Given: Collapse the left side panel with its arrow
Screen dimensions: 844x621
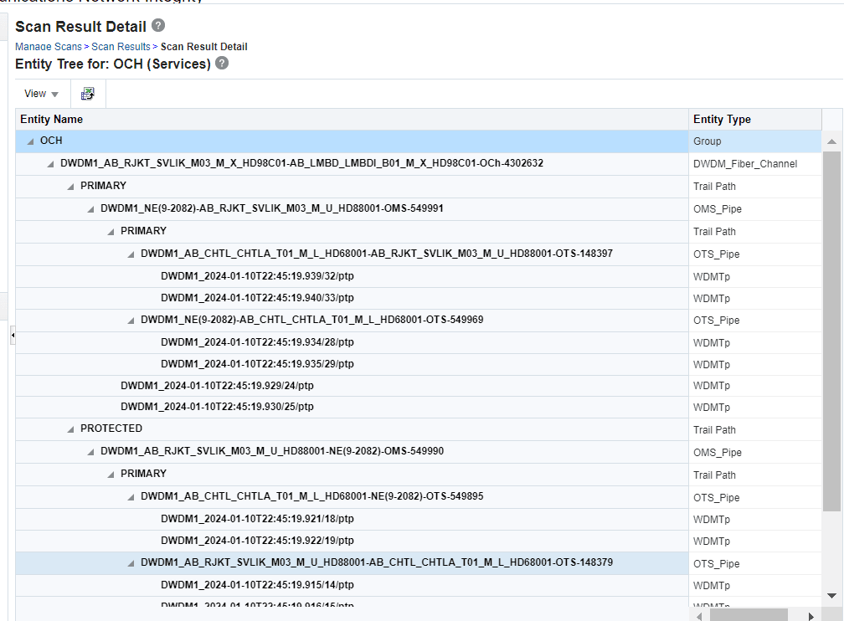Looking at the screenshot, I should 13,335.
